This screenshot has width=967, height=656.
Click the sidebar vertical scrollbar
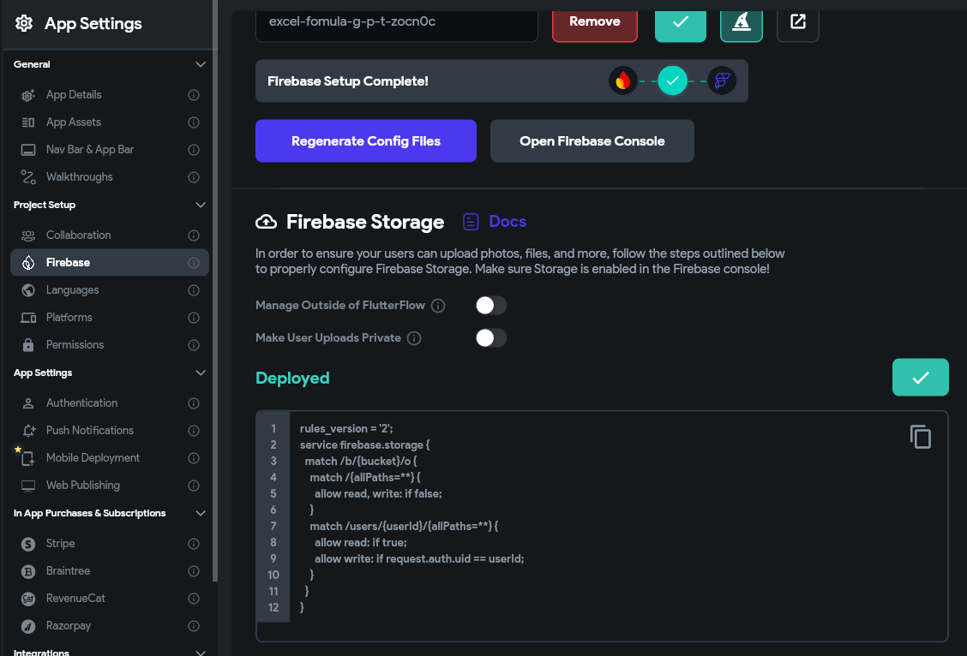coord(214,289)
